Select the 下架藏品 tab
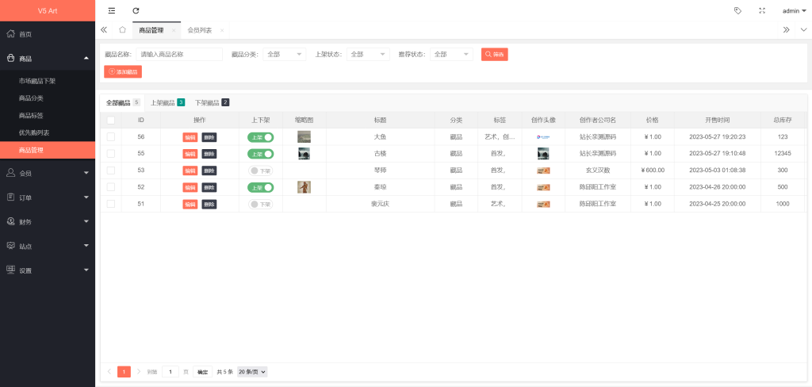This screenshot has width=812, height=387. pyautogui.click(x=212, y=102)
